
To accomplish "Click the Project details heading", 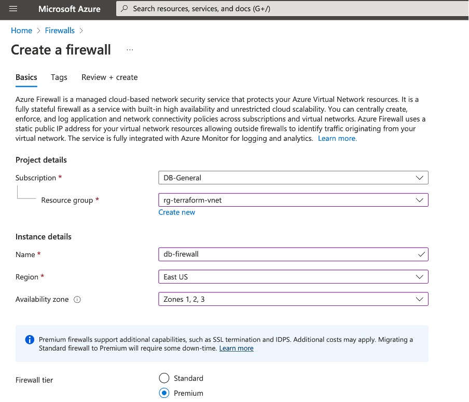I will [x=41, y=160].
